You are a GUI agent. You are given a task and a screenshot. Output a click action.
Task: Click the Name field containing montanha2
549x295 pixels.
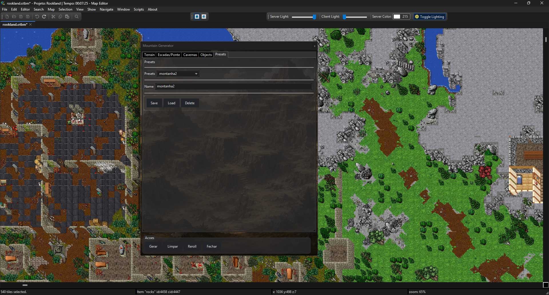[x=233, y=86]
